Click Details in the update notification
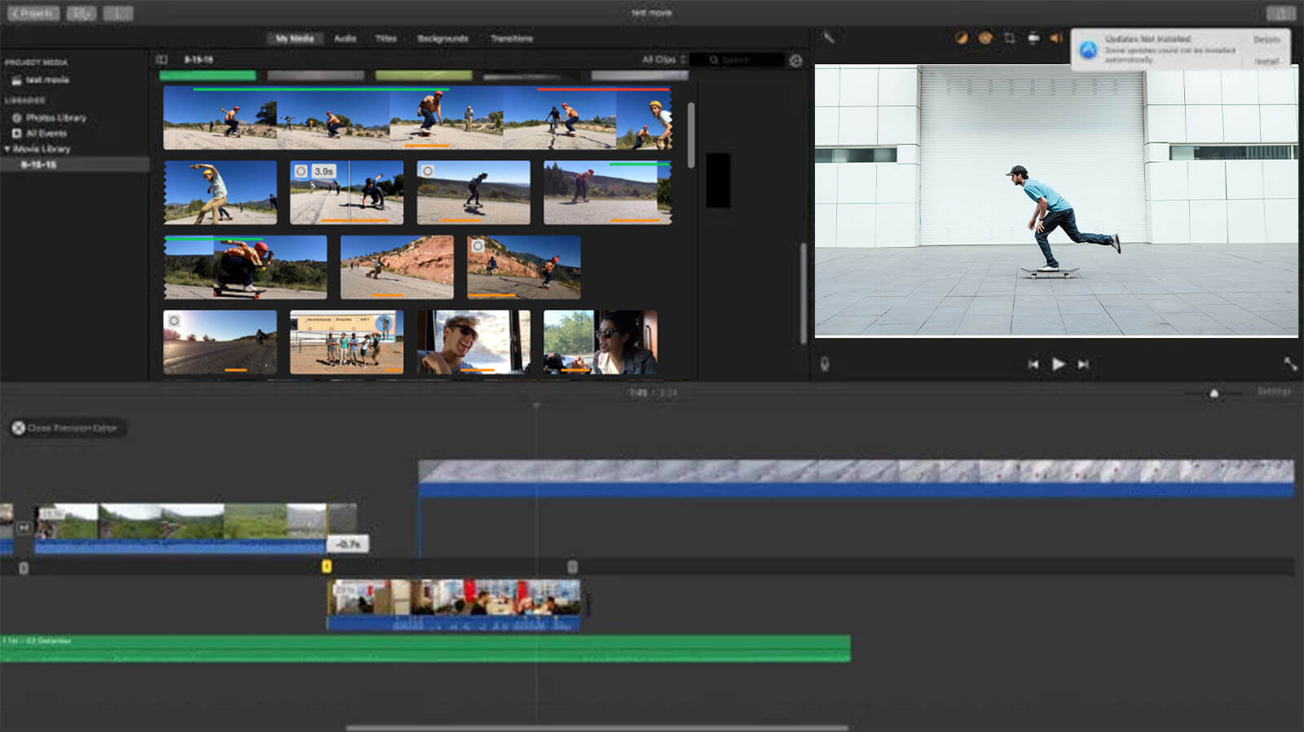 [1266, 40]
